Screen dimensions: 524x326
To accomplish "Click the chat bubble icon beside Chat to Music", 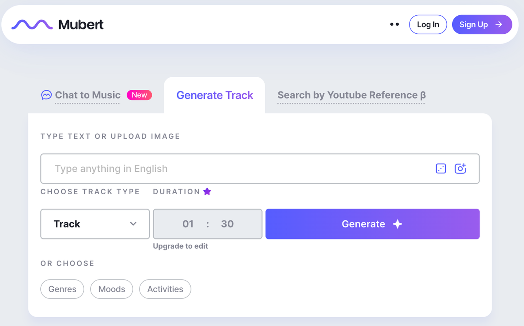I will [46, 95].
